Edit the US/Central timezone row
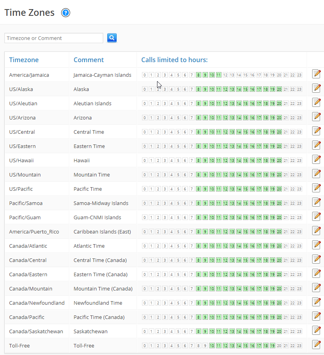The image size is (324, 355). pos(316,131)
